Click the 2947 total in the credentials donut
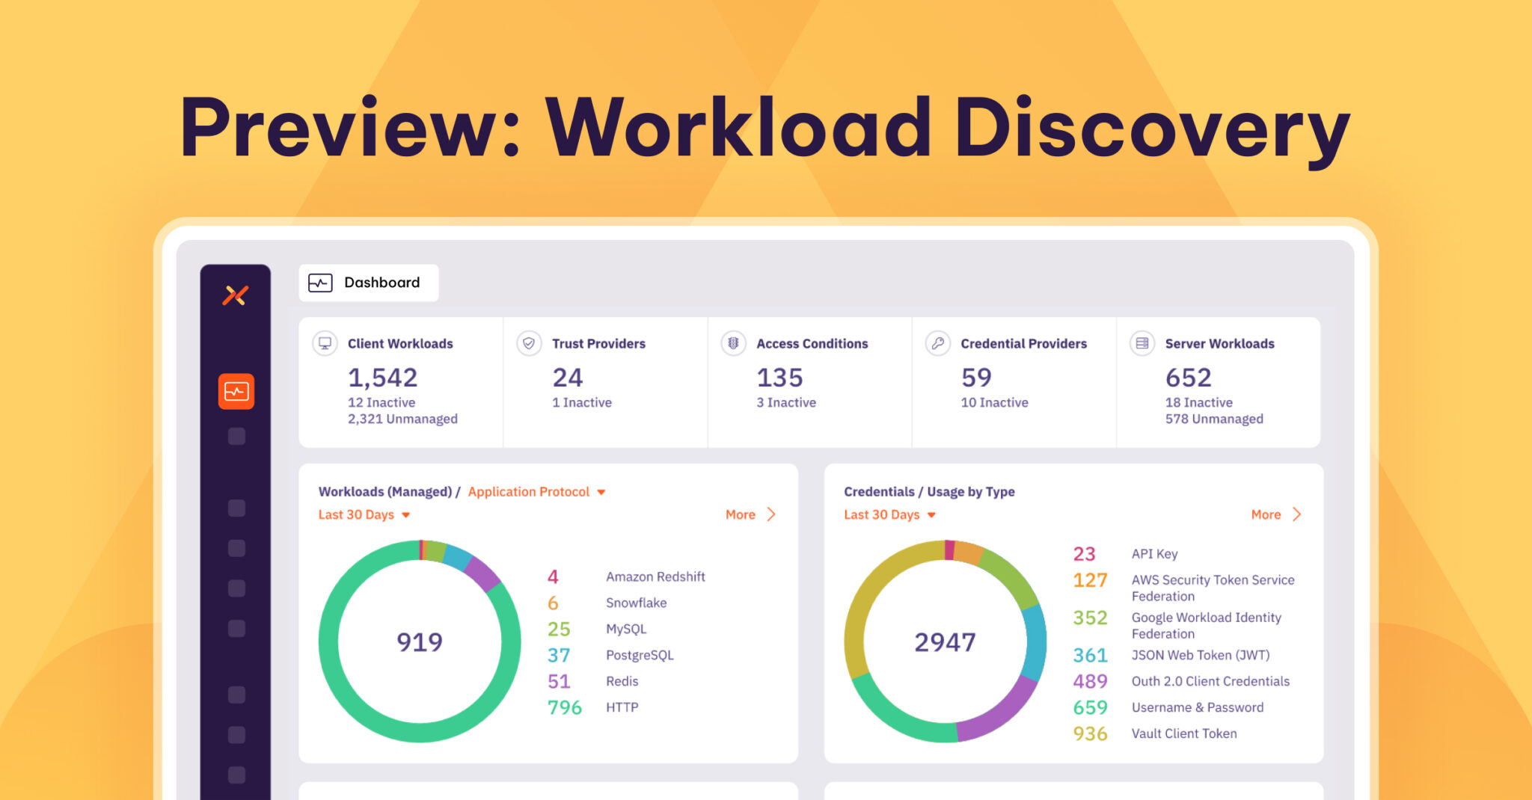 [946, 641]
